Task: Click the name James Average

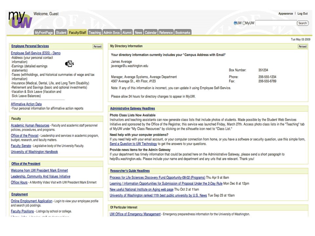Action: pos(121,62)
